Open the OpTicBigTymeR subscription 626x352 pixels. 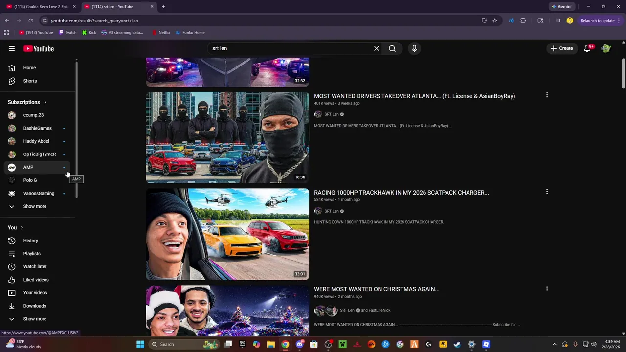coord(38,154)
